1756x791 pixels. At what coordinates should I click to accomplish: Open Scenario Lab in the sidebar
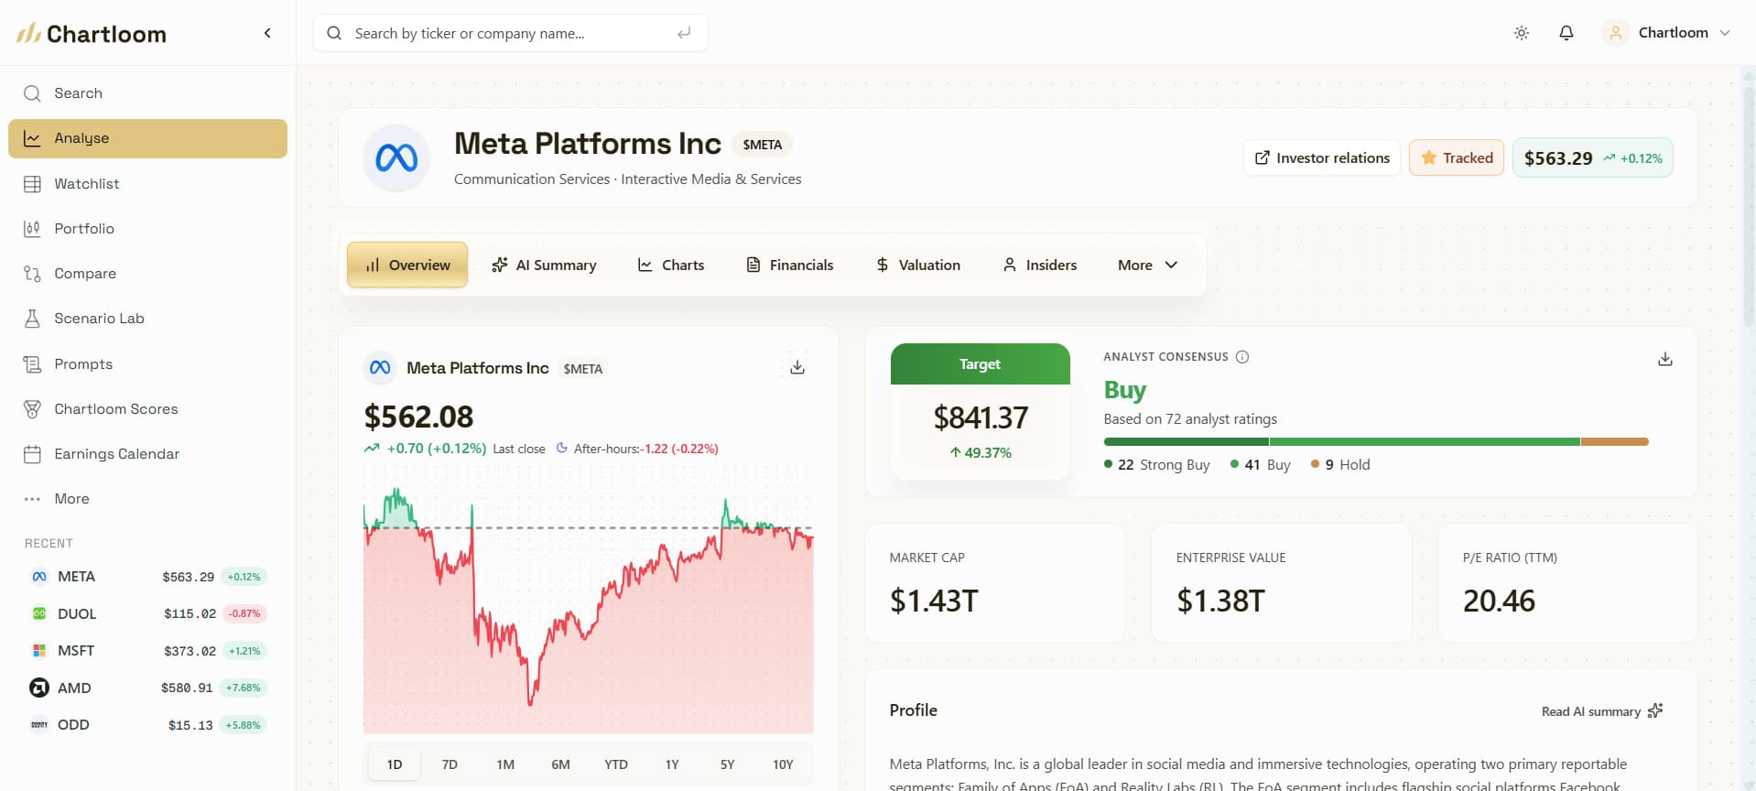click(x=147, y=319)
